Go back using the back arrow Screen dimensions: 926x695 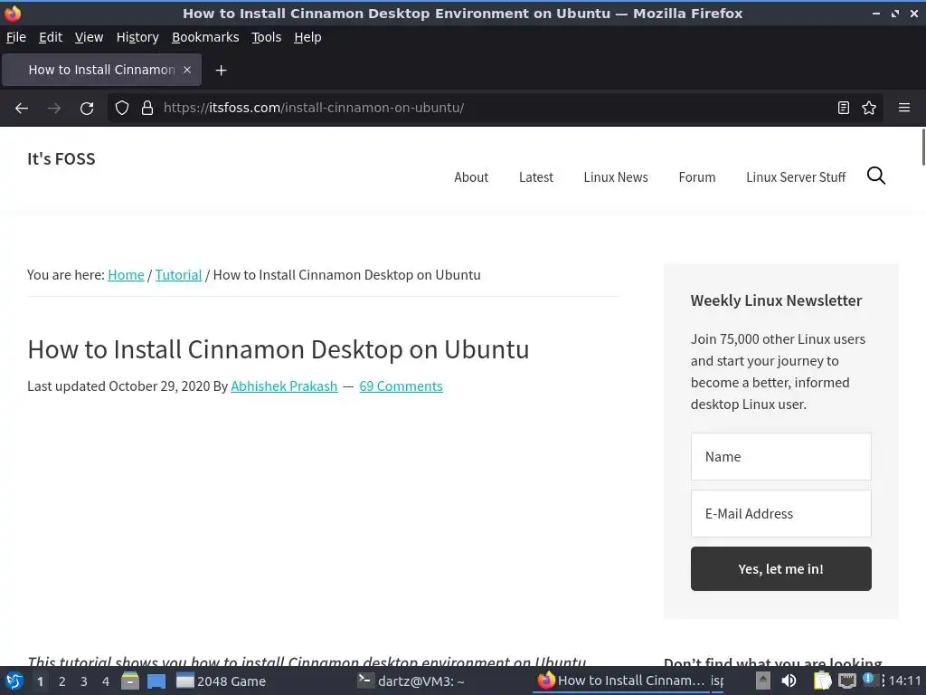[22, 109]
